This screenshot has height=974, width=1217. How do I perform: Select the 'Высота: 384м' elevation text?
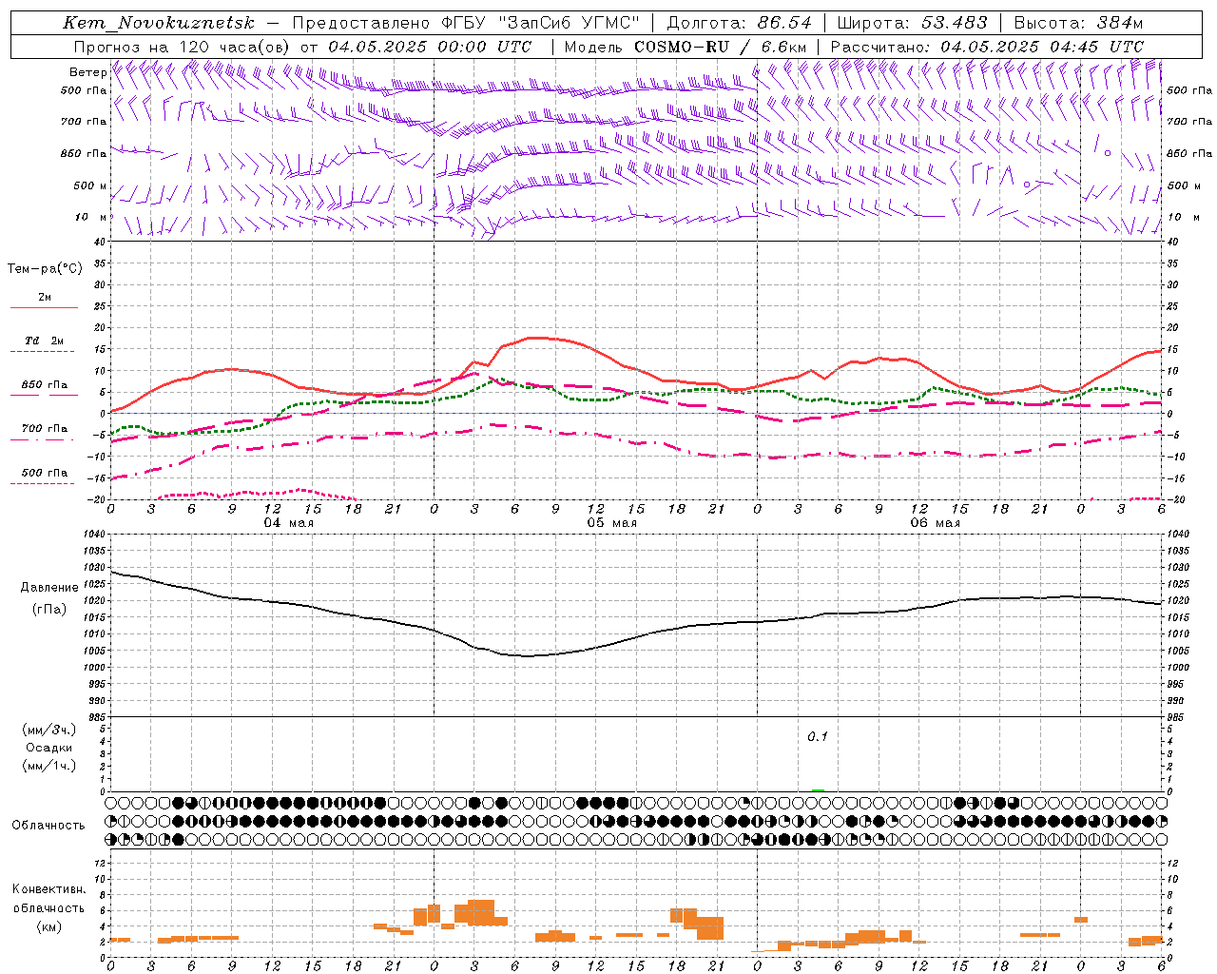click(x=1078, y=23)
